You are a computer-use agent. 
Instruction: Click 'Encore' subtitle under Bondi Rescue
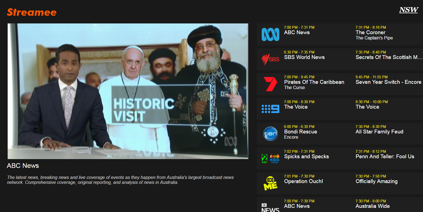click(x=291, y=137)
